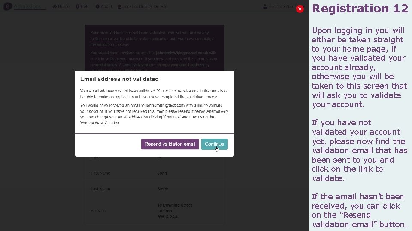Click the 'Registration 12' heading
Image resolution: width=412 pixels, height=231 pixels.
click(360, 9)
